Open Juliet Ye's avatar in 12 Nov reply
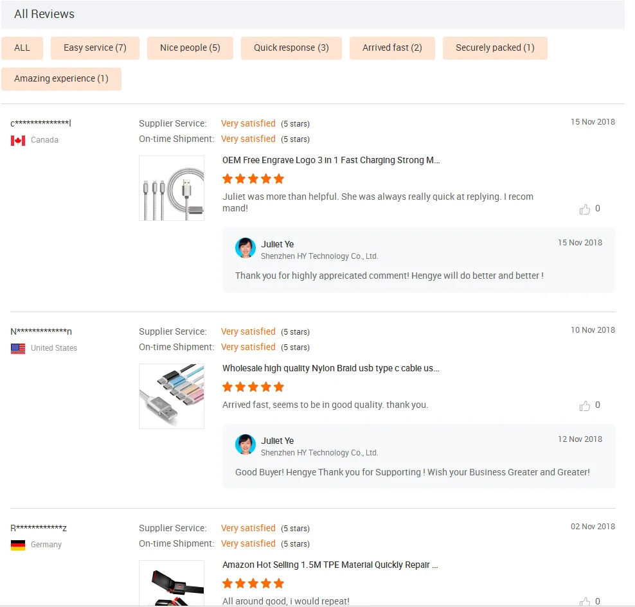Viewport: 635px width, 607px height. [246, 444]
